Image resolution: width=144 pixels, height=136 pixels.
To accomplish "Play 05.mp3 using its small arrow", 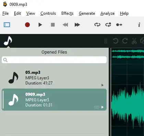I will [x=103, y=85].
